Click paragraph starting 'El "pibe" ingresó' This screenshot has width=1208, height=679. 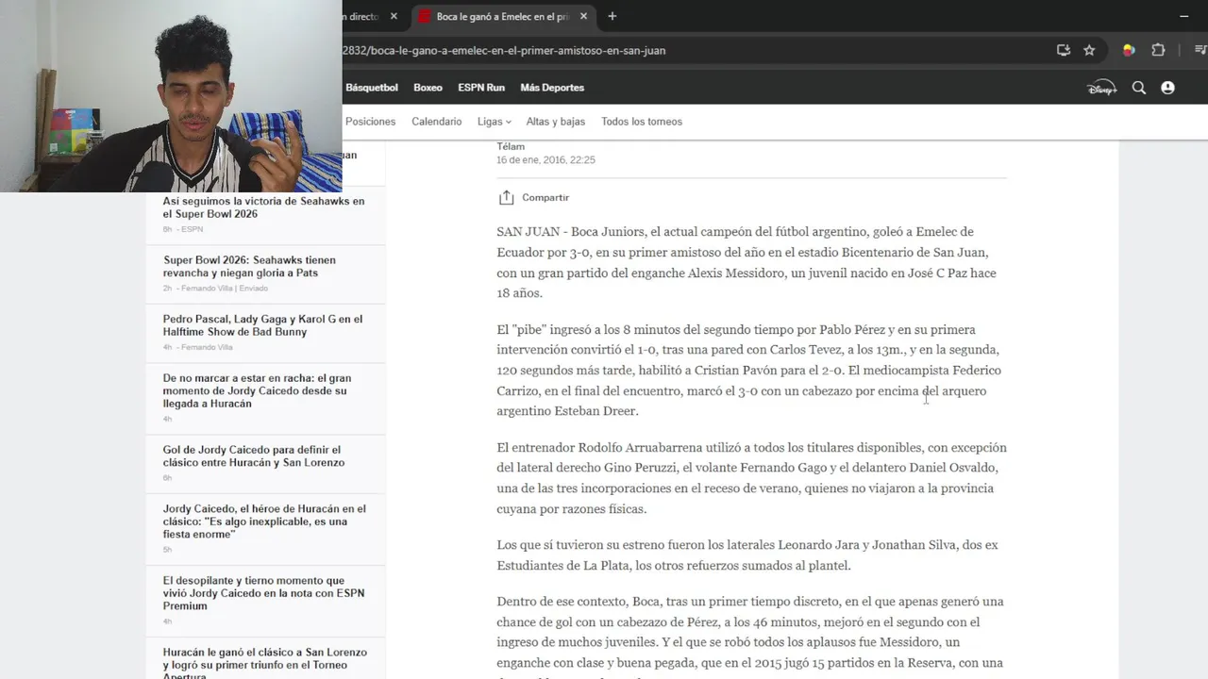tap(748, 370)
